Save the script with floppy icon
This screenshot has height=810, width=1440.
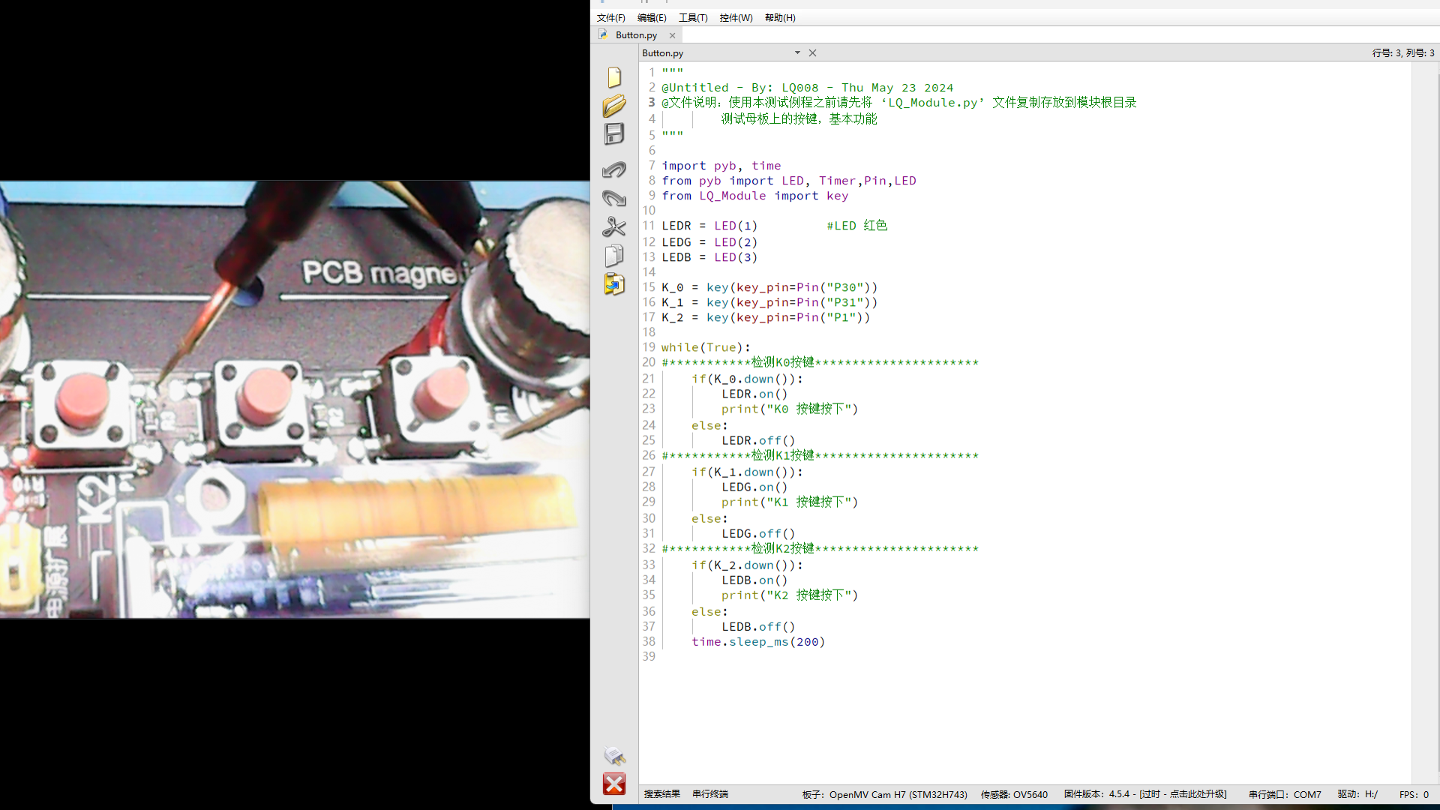click(x=614, y=134)
